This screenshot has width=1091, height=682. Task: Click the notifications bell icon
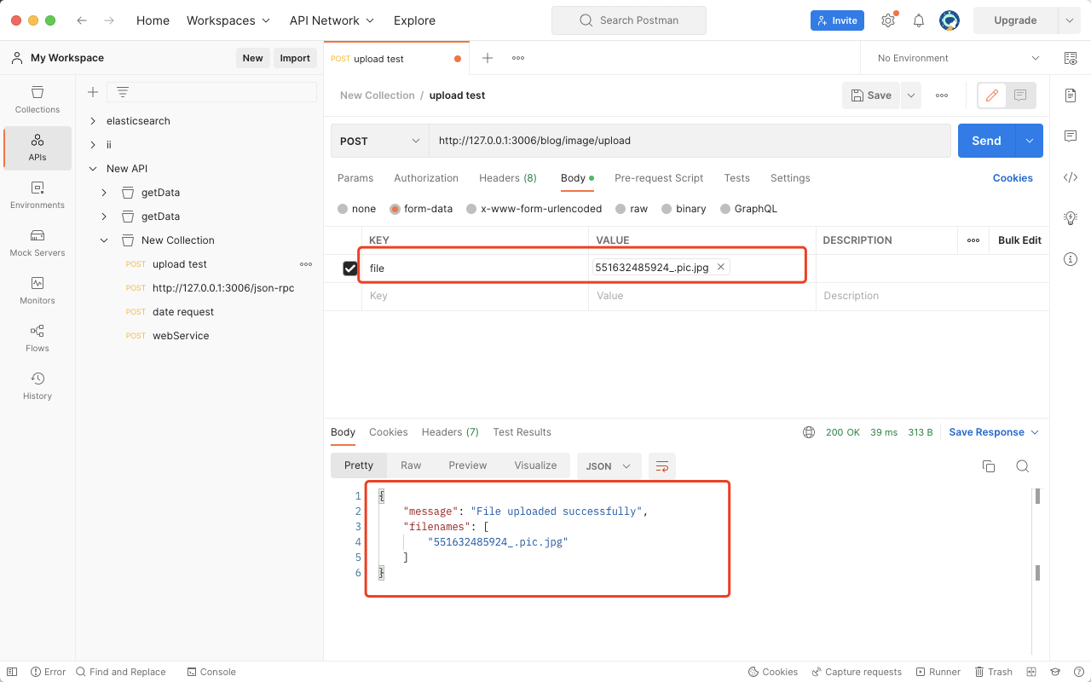click(919, 20)
